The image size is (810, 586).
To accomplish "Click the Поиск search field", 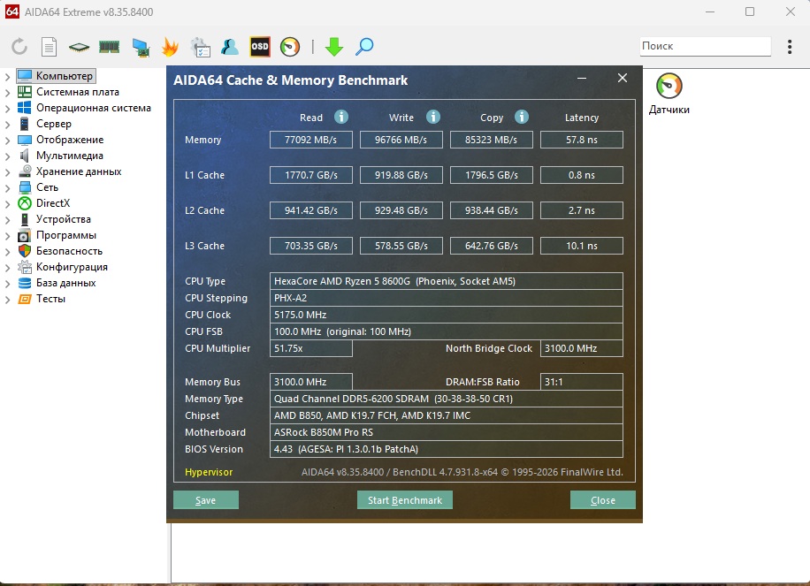I will pyautogui.click(x=705, y=46).
